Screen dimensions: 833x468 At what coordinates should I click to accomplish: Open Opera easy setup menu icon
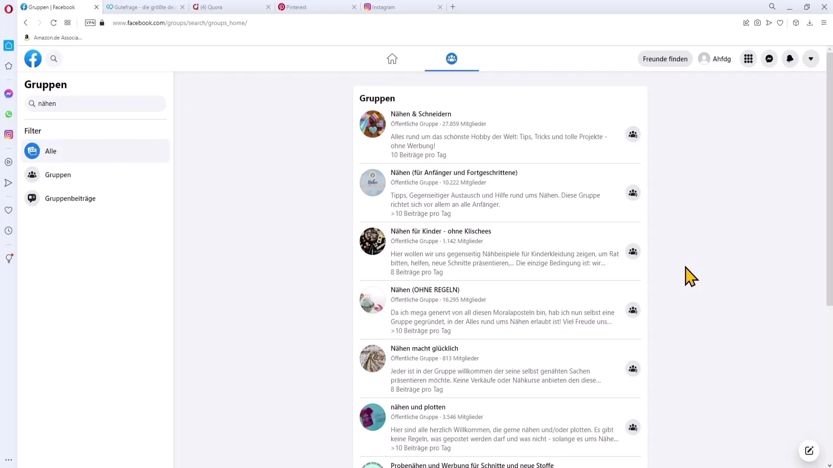(x=824, y=23)
